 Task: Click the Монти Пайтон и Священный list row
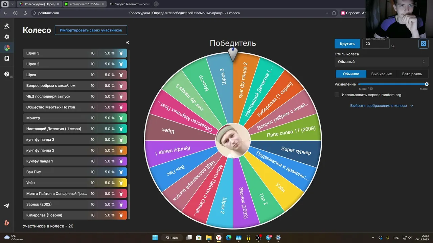(x=75, y=194)
